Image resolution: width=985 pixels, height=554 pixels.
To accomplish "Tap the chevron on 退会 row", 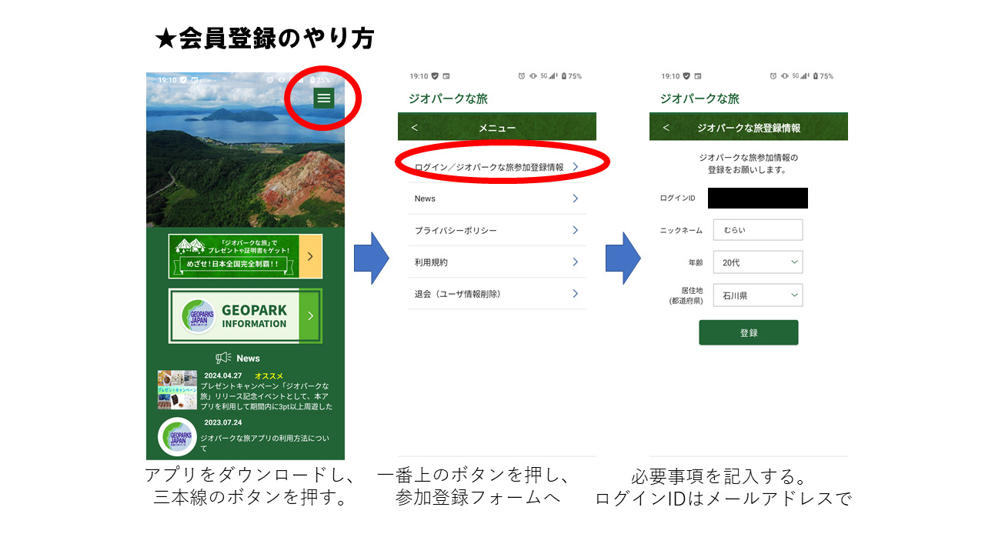I will pyautogui.click(x=575, y=293).
